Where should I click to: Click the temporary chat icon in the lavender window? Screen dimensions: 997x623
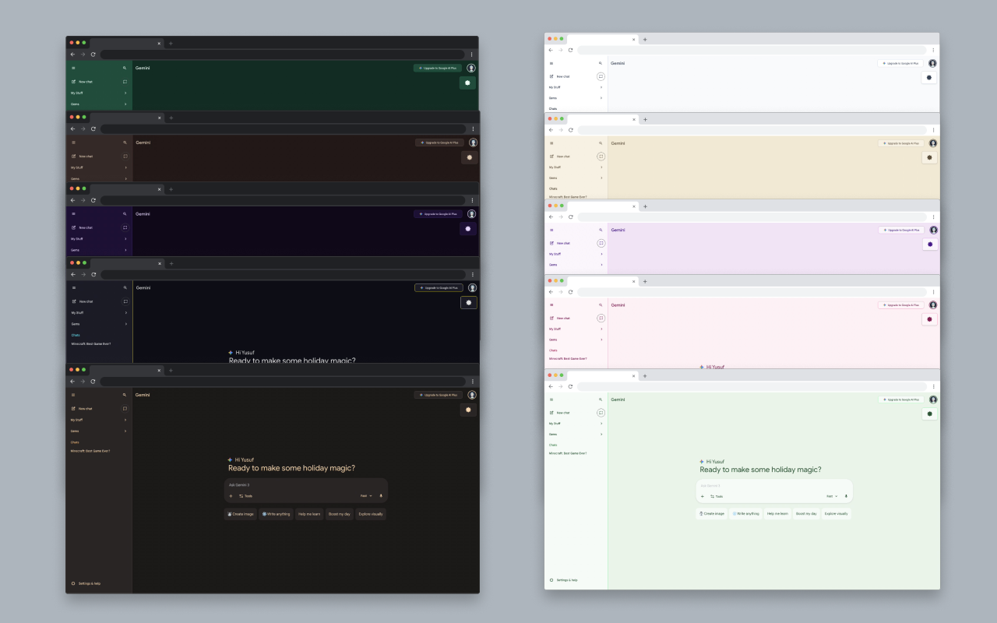pyautogui.click(x=601, y=243)
